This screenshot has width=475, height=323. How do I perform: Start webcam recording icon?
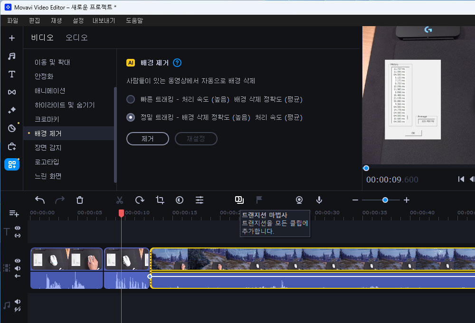point(299,200)
